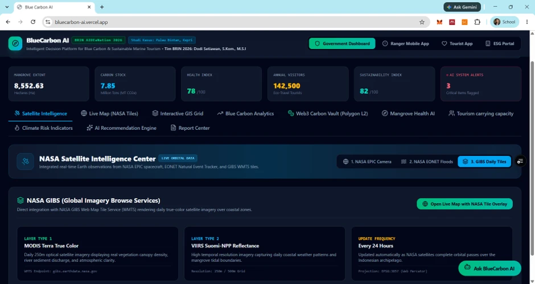Screen dimensions: 535x284
Task: Click the Every 24 Hours update frequency text
Action: 376,246
